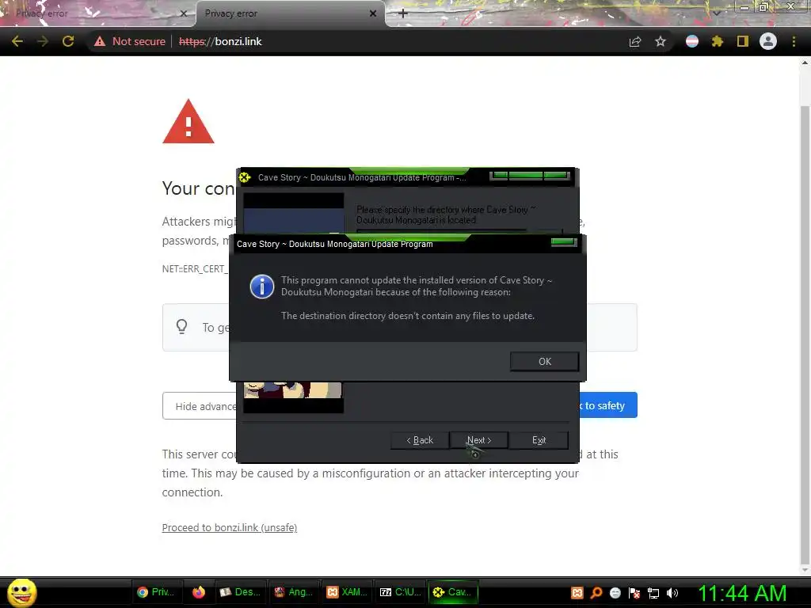Click the flag tray icon with red X
Screen dimensions: 811x608
click(634, 592)
